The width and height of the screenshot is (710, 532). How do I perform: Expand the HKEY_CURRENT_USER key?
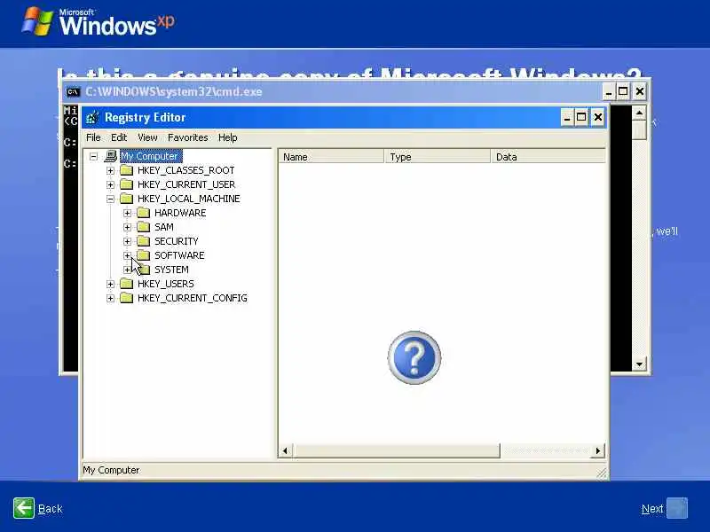pyautogui.click(x=110, y=184)
